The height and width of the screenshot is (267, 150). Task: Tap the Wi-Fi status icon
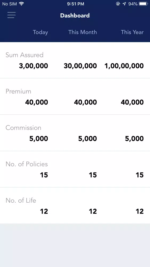click(21, 4)
